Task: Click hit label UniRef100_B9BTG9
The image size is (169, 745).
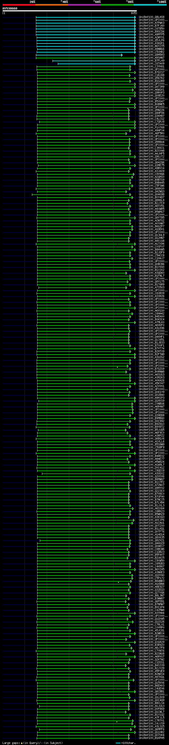Action: [152, 180]
